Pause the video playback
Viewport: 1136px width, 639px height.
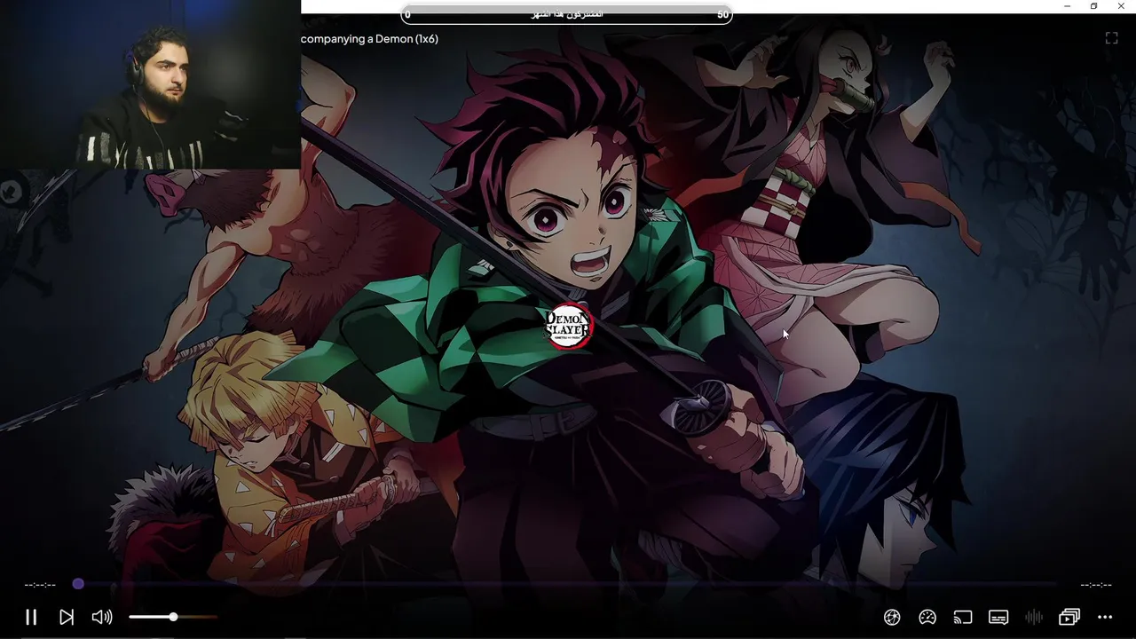tap(31, 617)
